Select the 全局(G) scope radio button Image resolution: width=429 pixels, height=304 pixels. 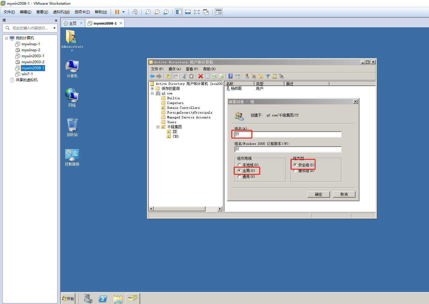point(239,171)
